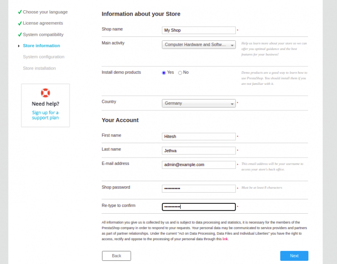Click the Need help? heading

tap(45, 104)
